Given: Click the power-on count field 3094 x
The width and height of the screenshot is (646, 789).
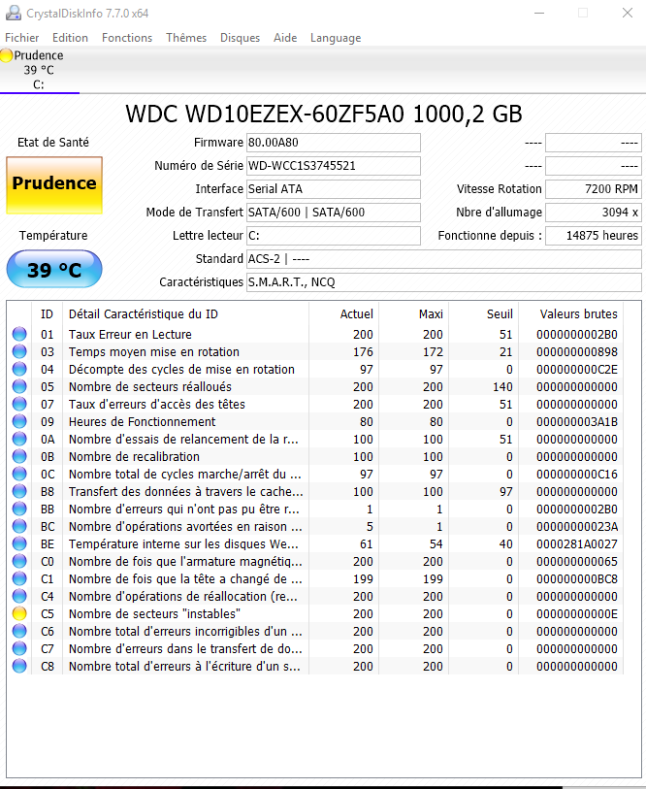Looking at the screenshot, I should (x=594, y=213).
